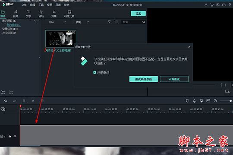Click the 00:00:25:00 ruler mark
The width and height of the screenshot is (233, 155).
tap(132, 109)
